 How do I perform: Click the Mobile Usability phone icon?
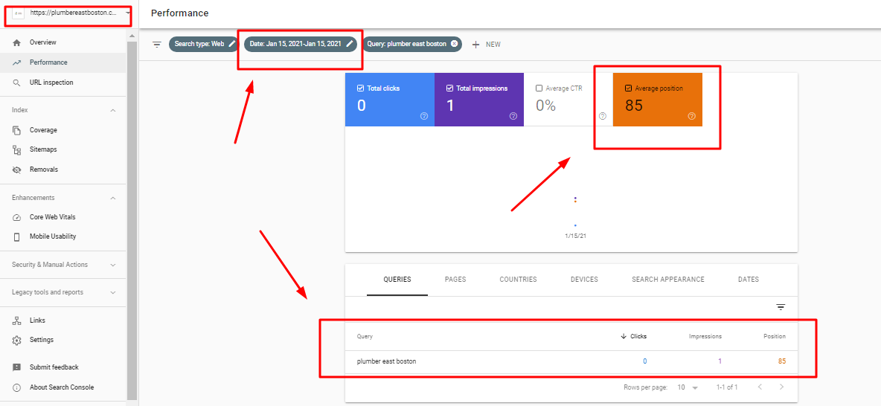[x=17, y=237]
